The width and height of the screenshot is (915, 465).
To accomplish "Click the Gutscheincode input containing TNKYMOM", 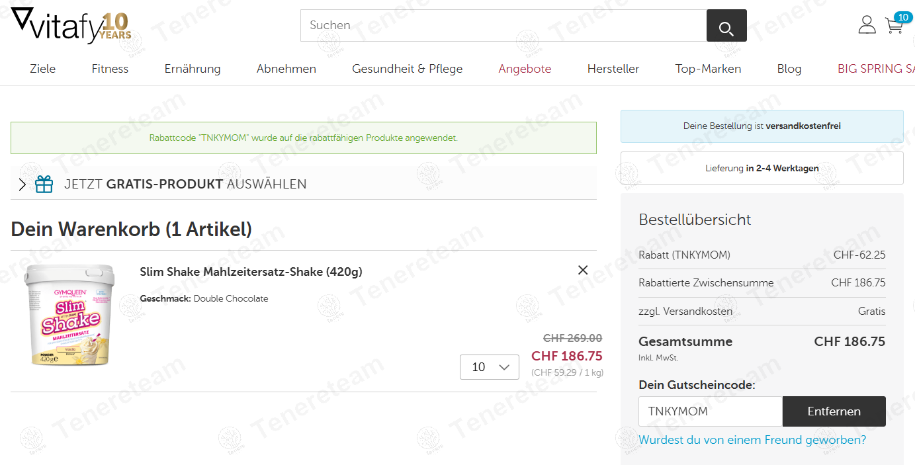I will coord(711,411).
